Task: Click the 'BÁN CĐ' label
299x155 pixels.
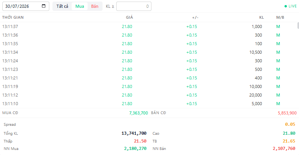Action: [159, 113]
